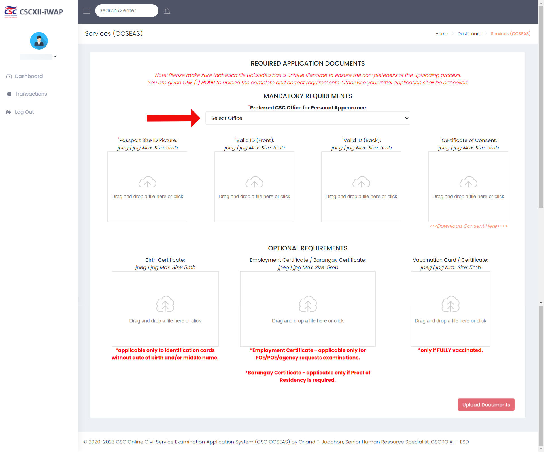Click Employment/Barangay Certificate upload cloud icon
The image size is (544, 452).
point(308,304)
